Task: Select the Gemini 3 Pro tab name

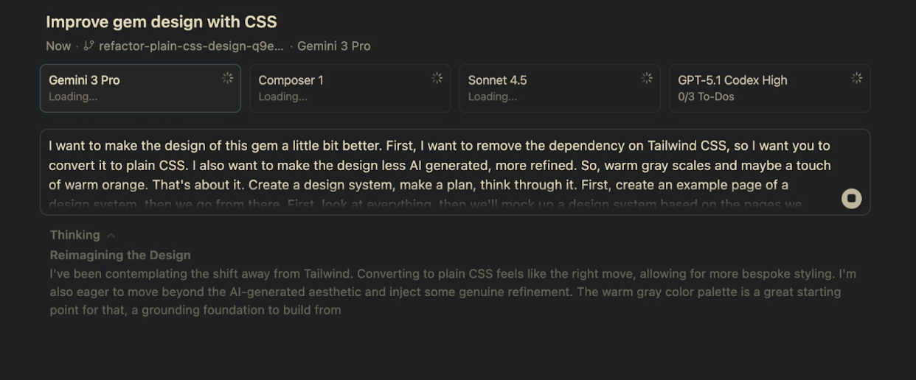Action: point(84,80)
